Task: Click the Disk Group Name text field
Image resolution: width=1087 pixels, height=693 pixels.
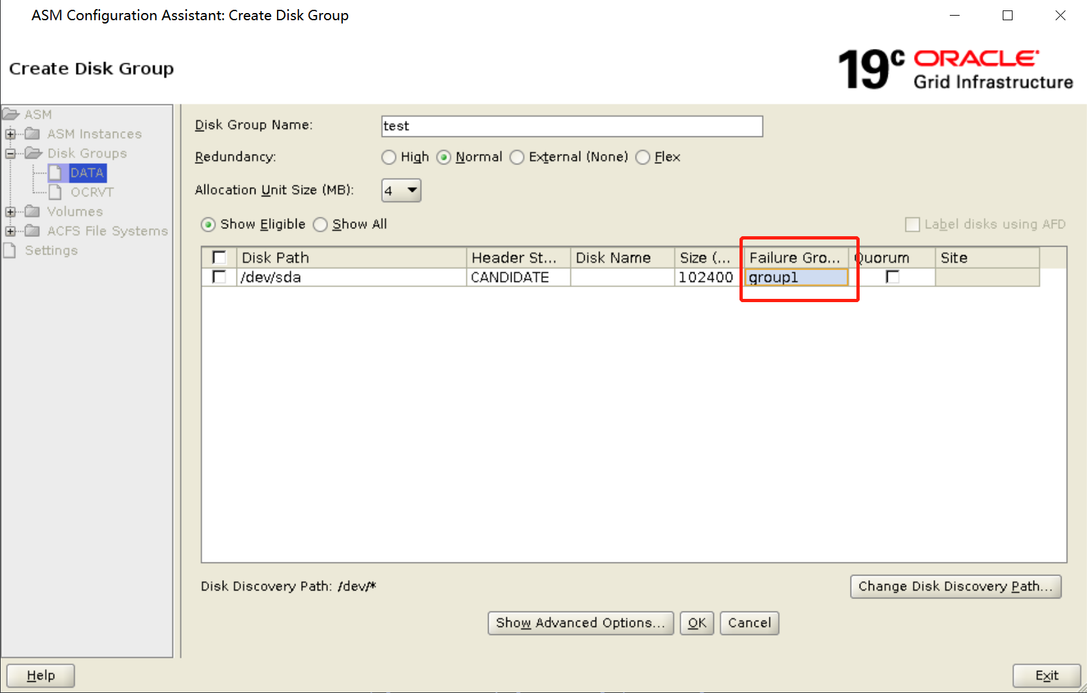Action: click(572, 125)
